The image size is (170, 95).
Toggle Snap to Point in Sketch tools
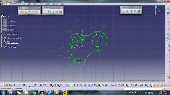coord(26,12)
